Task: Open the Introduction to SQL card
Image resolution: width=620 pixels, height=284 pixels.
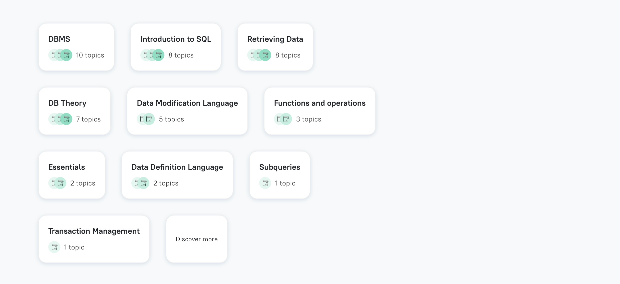Action: (x=176, y=47)
